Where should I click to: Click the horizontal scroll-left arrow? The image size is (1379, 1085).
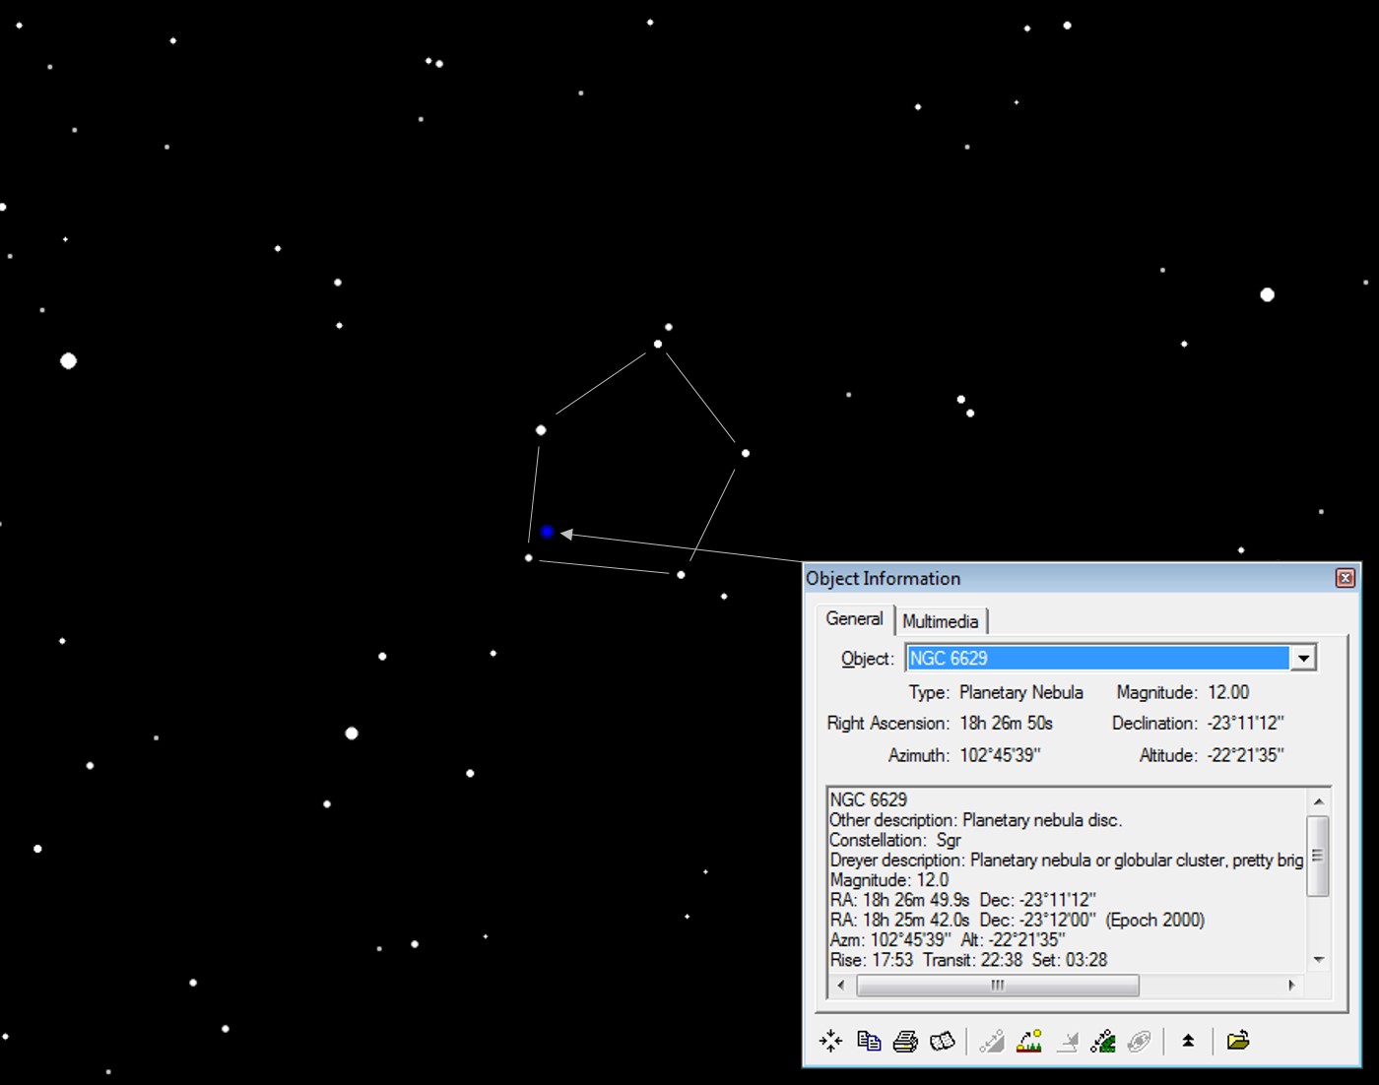(x=841, y=985)
